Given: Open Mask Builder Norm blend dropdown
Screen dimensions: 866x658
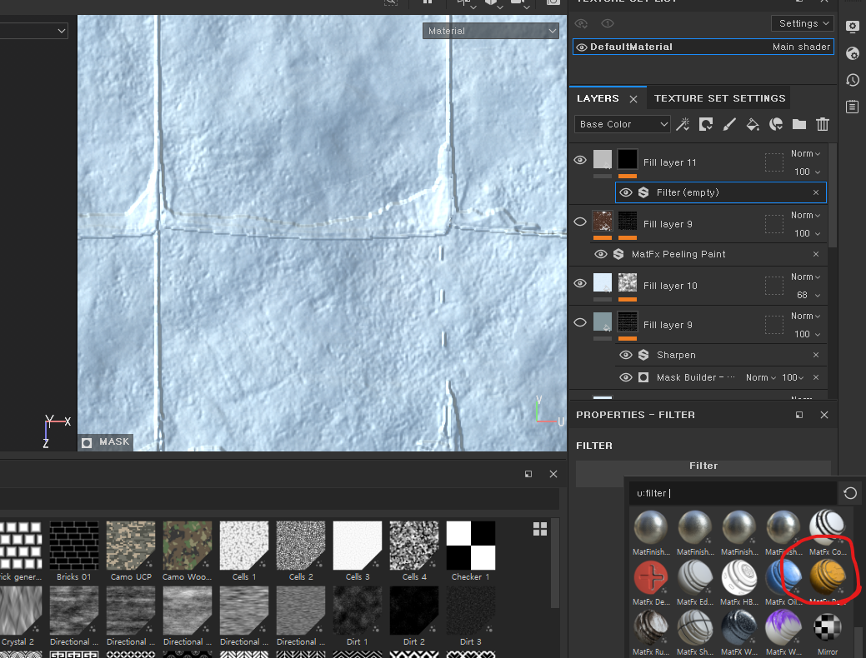Looking at the screenshot, I should [760, 377].
